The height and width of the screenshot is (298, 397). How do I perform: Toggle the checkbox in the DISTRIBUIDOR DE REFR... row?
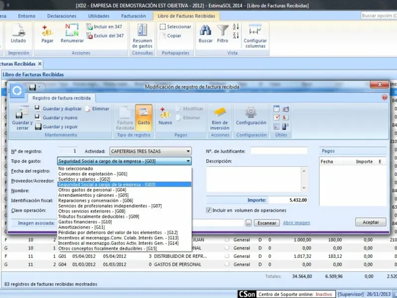[227, 256]
